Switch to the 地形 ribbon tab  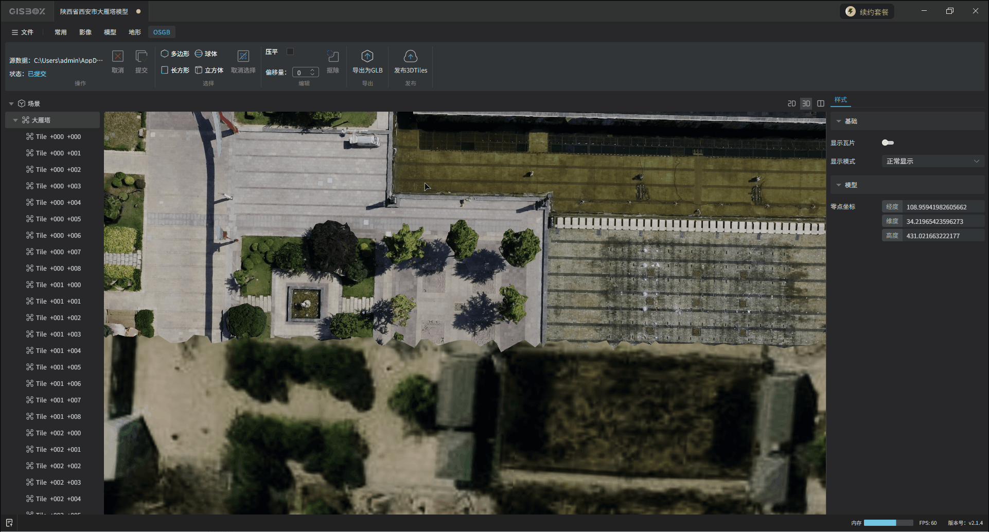[x=135, y=32]
